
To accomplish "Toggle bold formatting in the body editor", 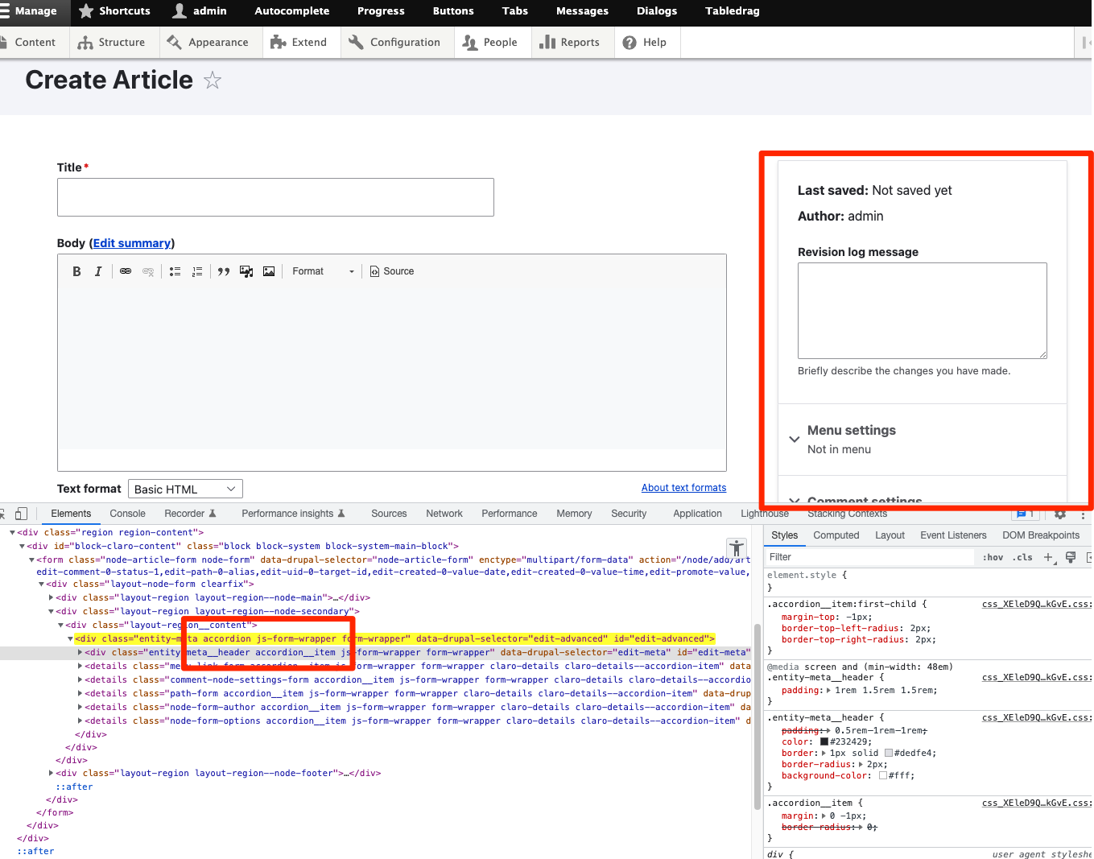I will click(76, 271).
